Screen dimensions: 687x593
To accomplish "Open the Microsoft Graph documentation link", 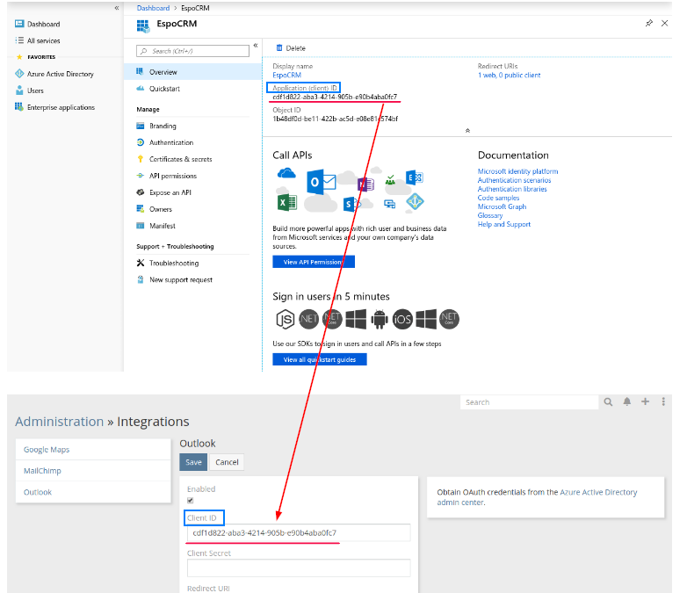I will tap(502, 206).
